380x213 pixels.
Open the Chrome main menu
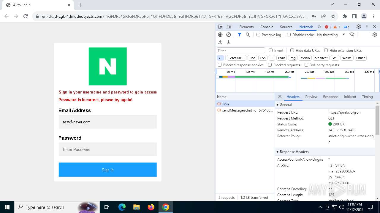[373, 16]
